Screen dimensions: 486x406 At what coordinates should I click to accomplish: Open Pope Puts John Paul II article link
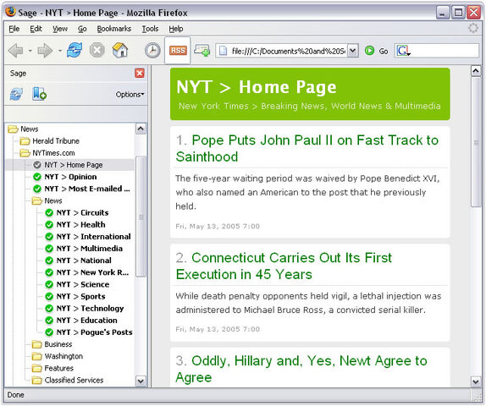[x=307, y=148]
